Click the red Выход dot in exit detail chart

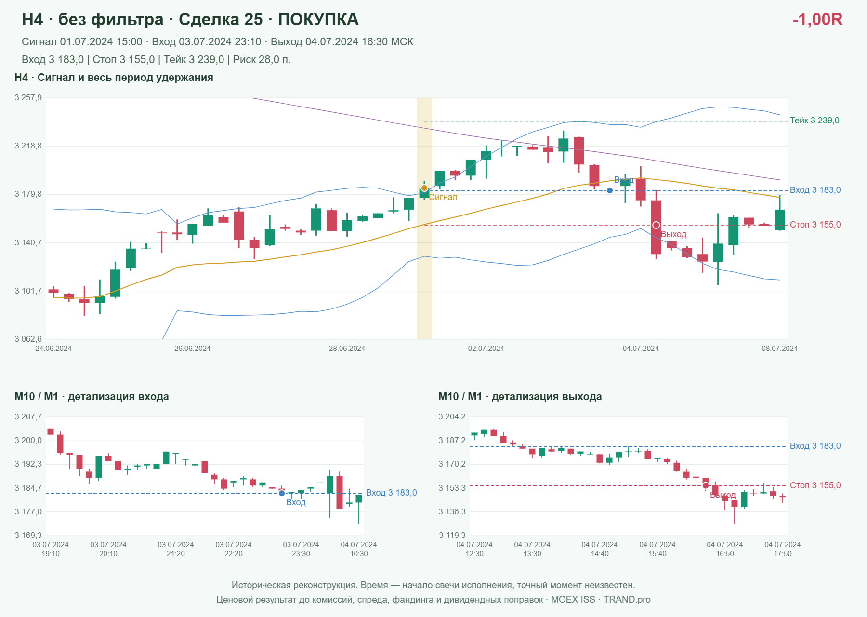[706, 485]
